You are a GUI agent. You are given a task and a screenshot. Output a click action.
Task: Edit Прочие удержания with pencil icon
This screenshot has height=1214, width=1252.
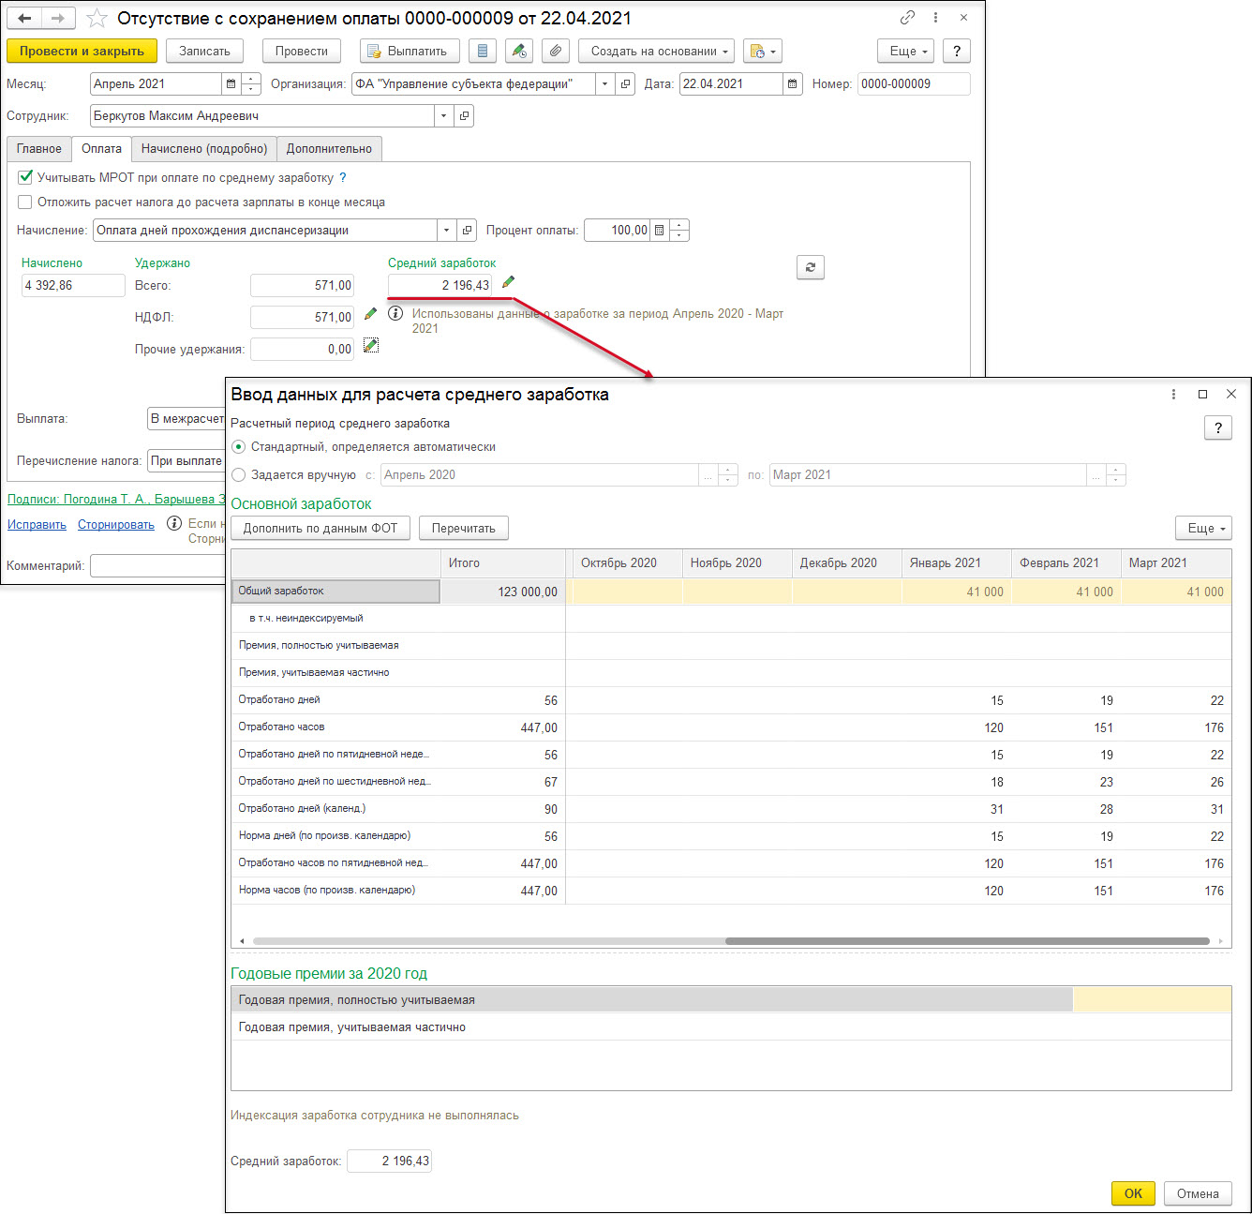click(x=371, y=345)
